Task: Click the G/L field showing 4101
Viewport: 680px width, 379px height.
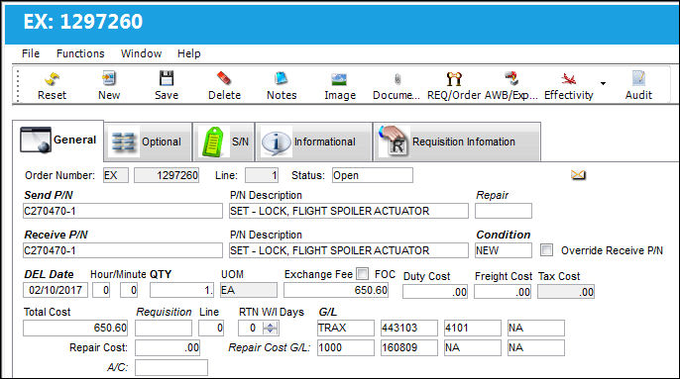Action: tap(473, 328)
